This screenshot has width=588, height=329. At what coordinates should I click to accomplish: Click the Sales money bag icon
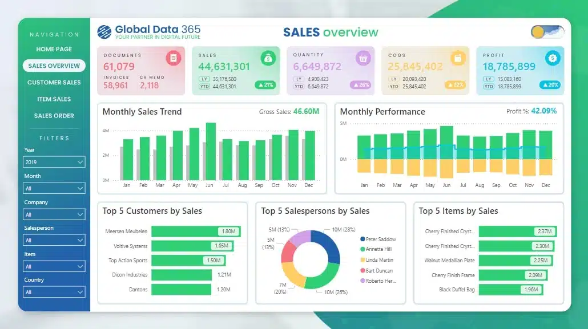(268, 58)
